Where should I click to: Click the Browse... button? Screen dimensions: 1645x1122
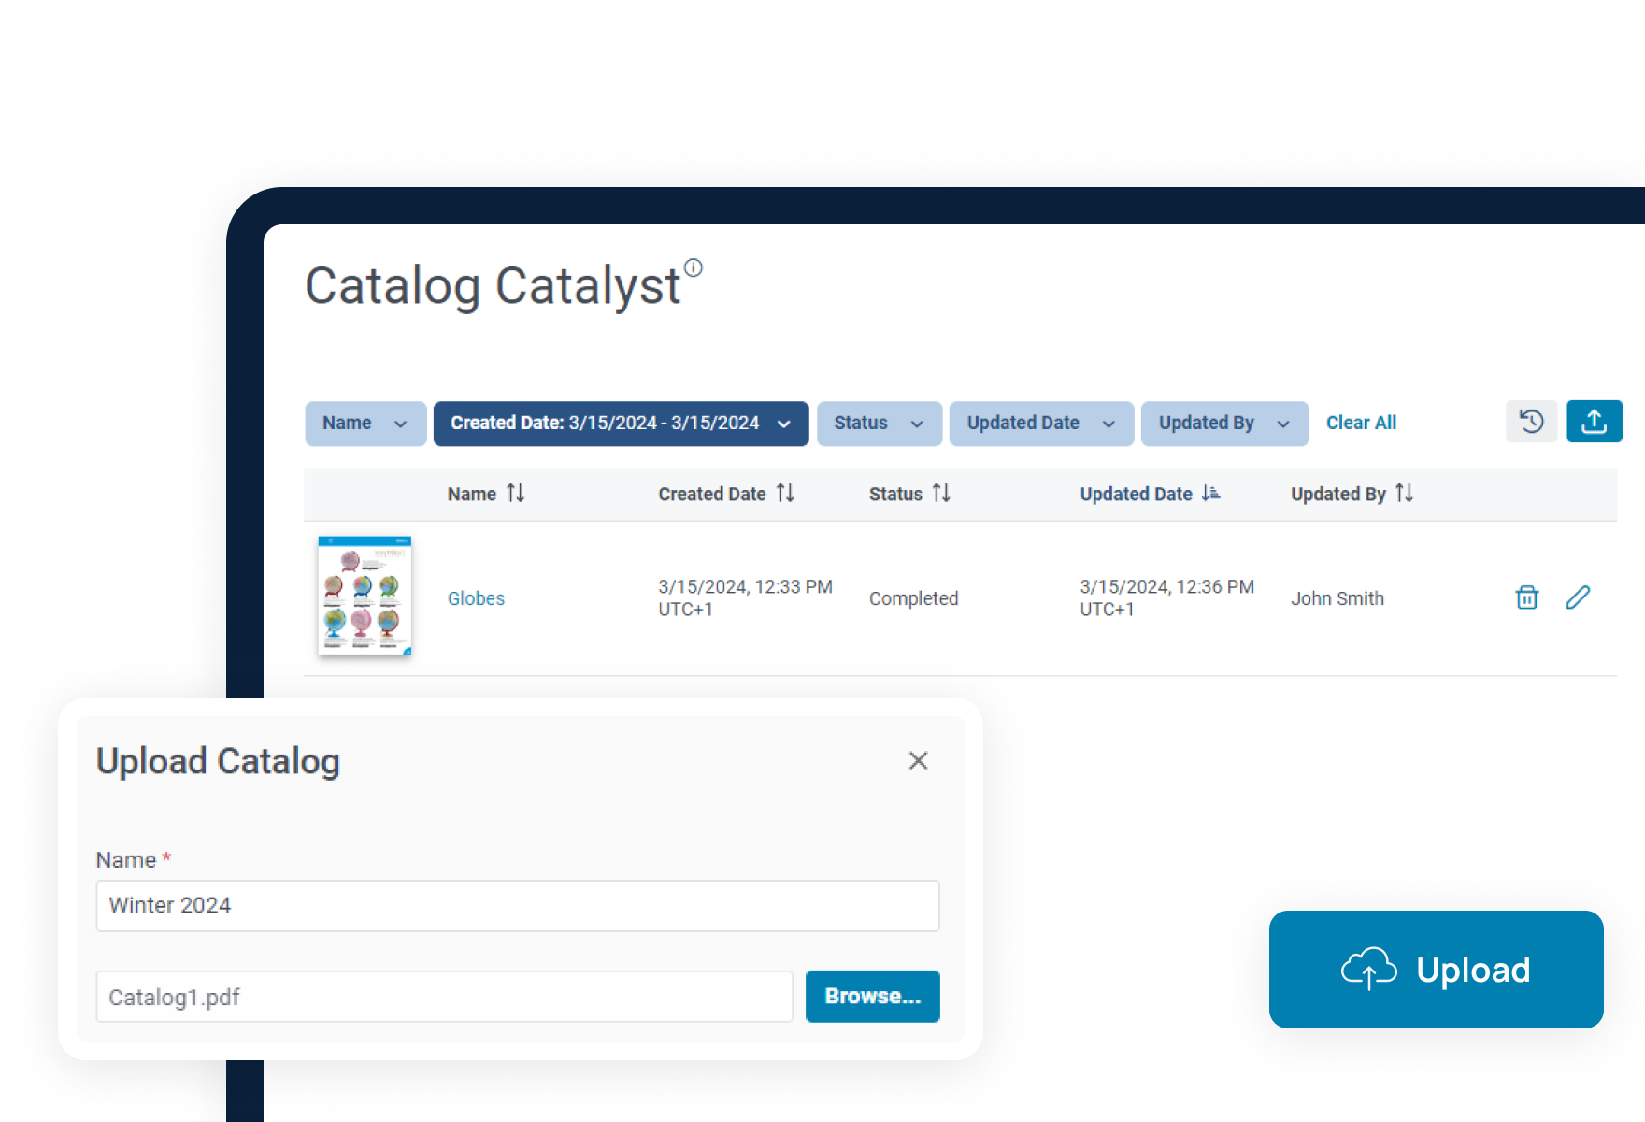[872, 997]
